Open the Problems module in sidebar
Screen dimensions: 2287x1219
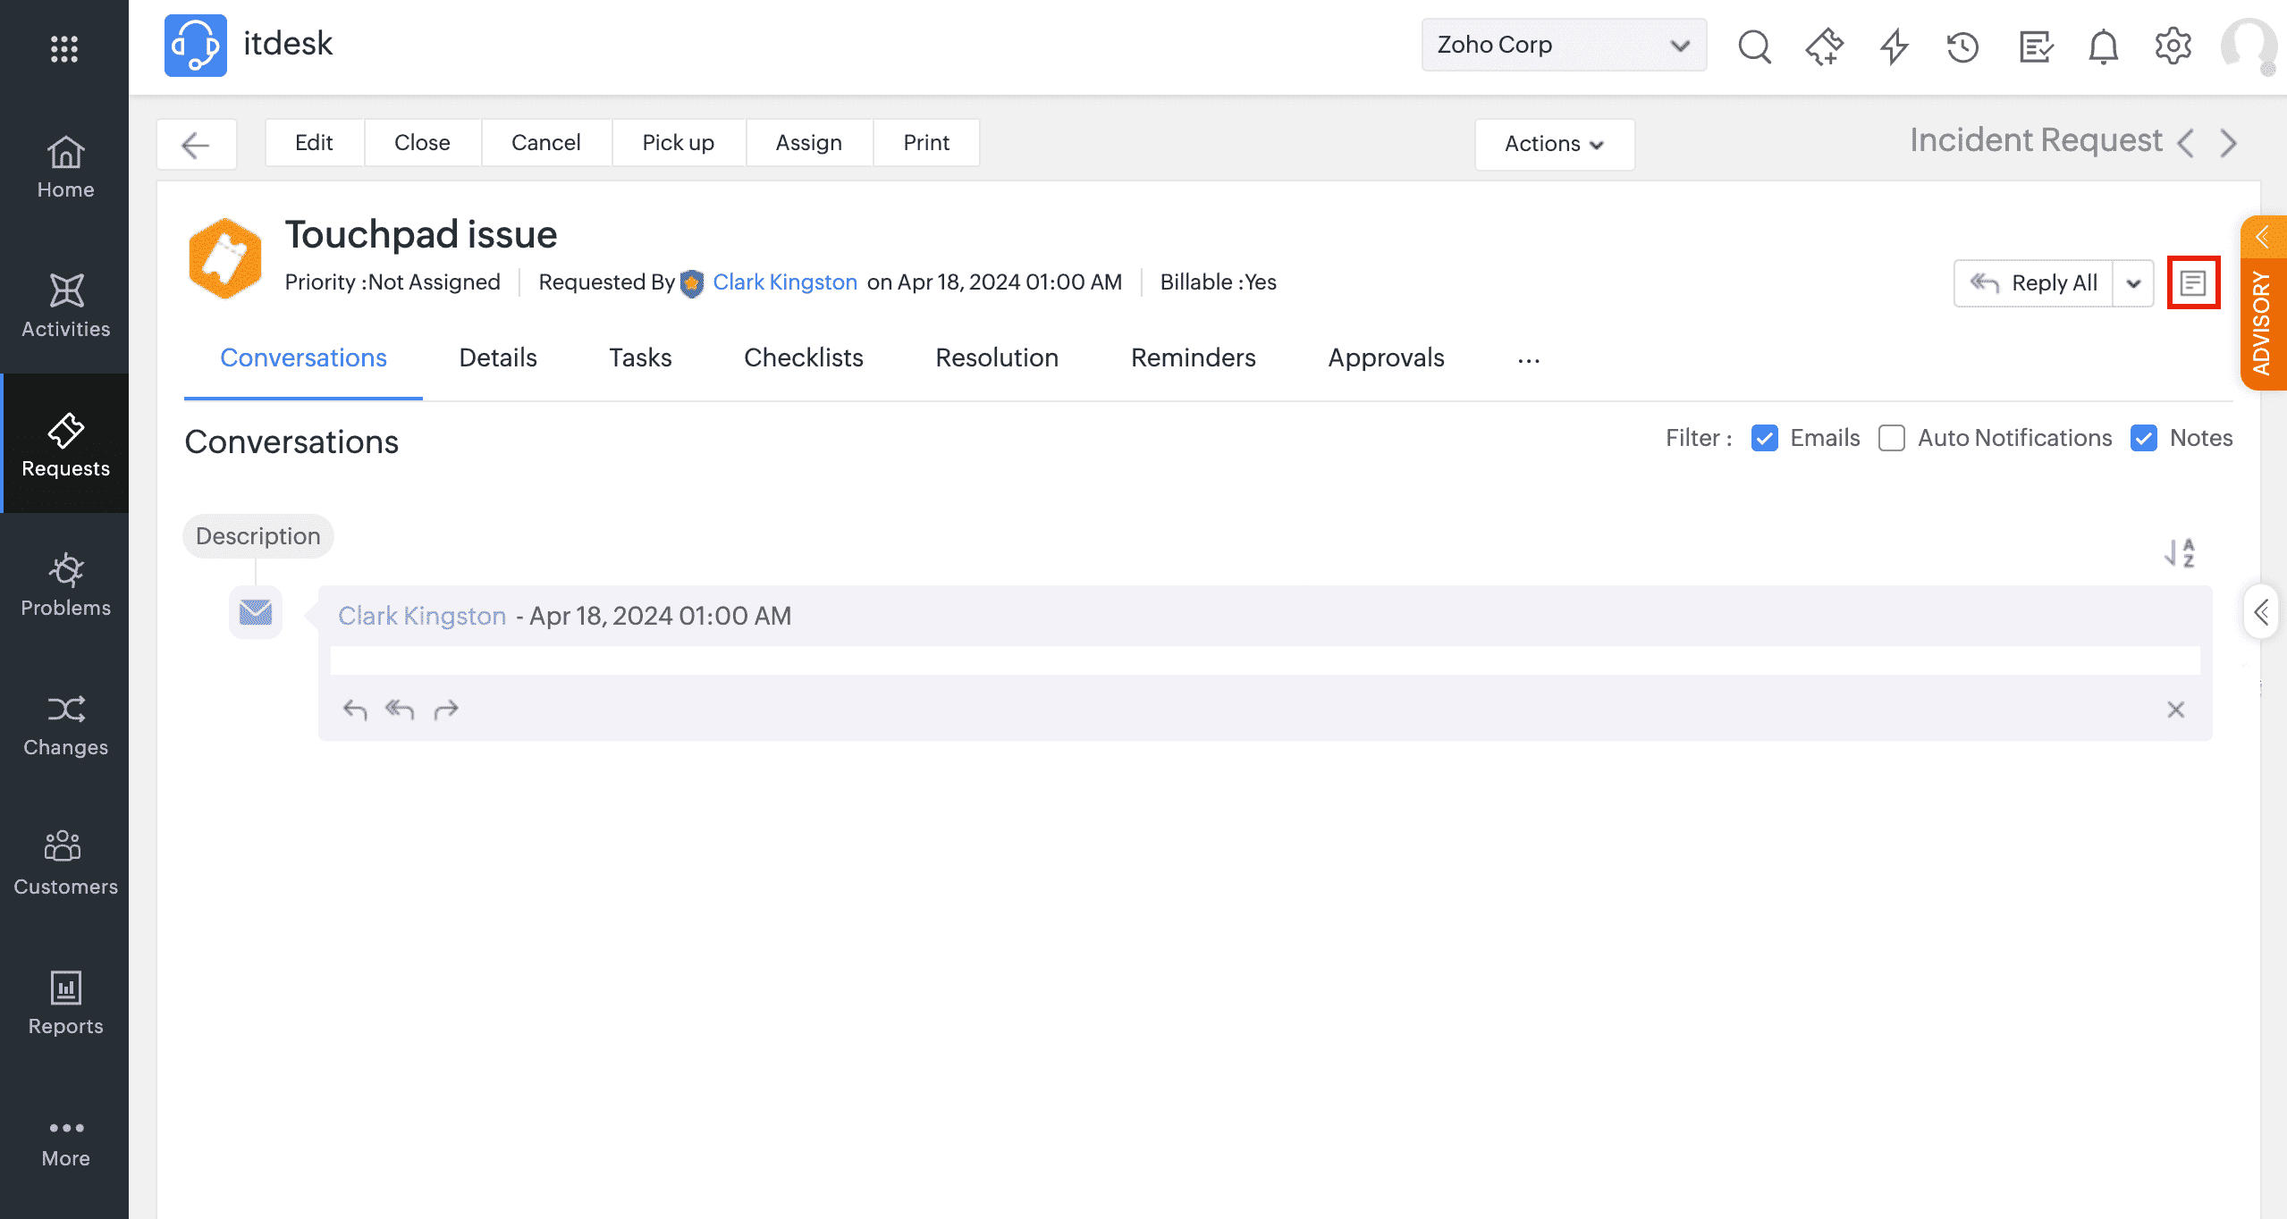pyautogui.click(x=65, y=584)
